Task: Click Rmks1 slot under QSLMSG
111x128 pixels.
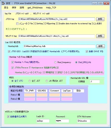Action: tap(42, 95)
